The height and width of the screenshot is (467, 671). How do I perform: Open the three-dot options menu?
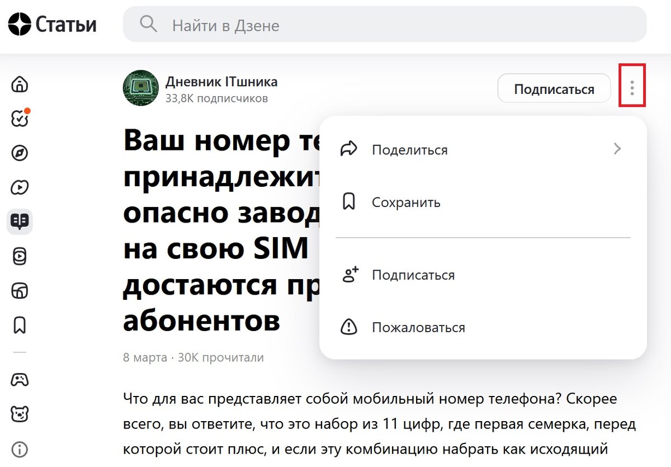pos(631,88)
